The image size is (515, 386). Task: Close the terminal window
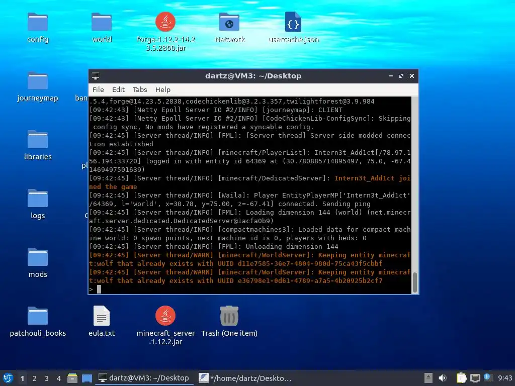412,76
